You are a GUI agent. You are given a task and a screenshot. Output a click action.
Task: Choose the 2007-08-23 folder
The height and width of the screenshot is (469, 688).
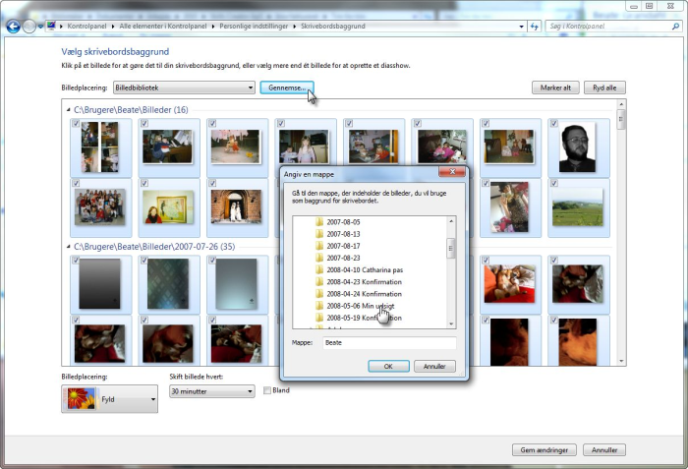pyautogui.click(x=346, y=258)
